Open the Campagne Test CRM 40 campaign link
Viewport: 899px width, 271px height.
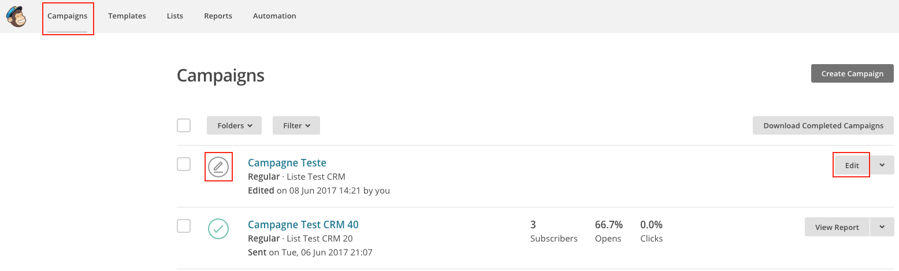303,225
